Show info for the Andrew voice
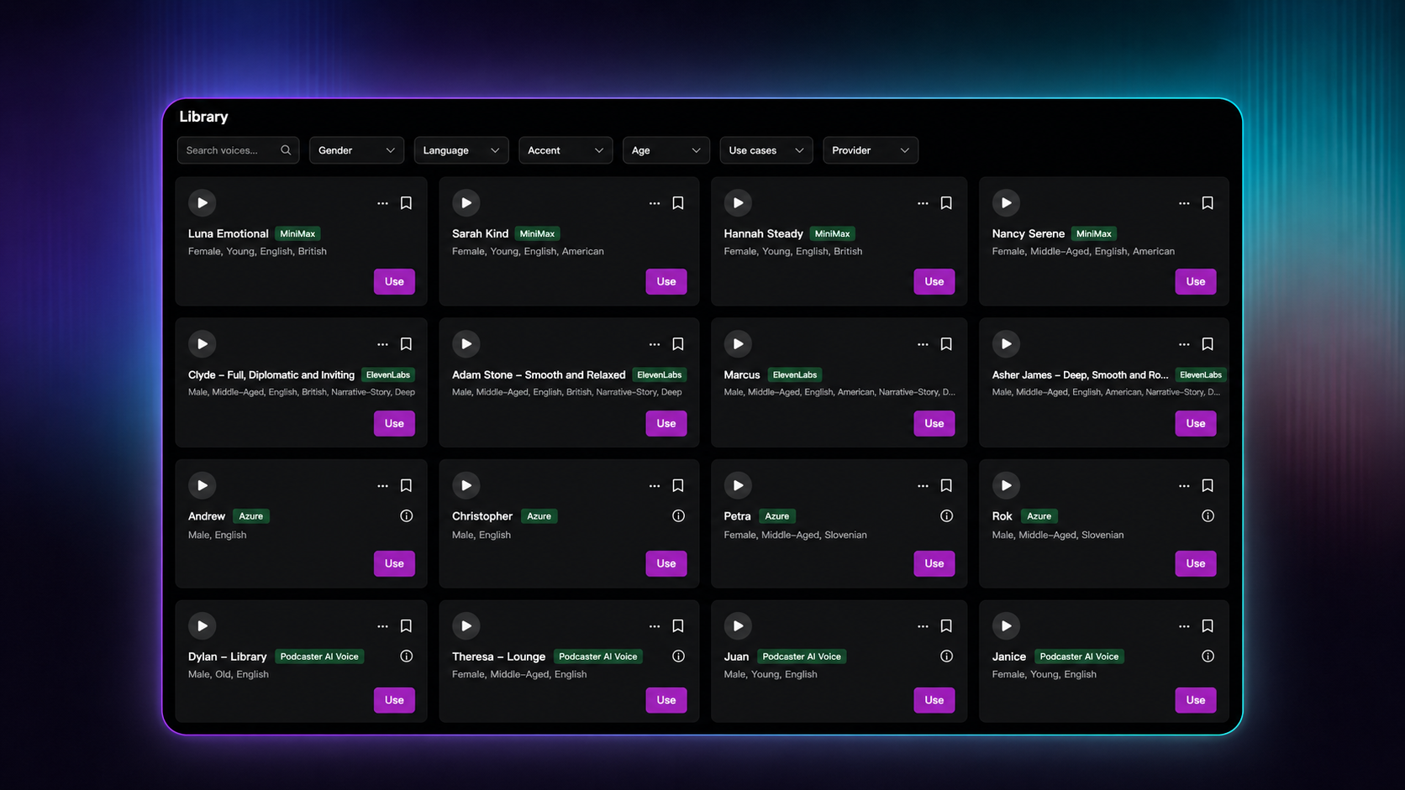 tap(406, 515)
